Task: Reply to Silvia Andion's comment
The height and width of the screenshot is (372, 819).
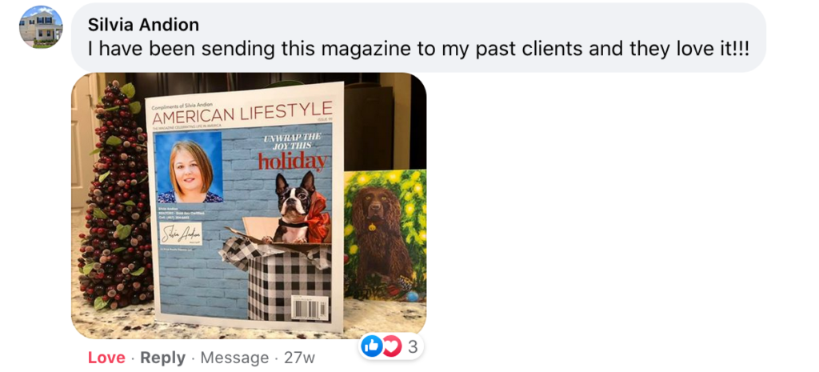Action: tap(163, 358)
